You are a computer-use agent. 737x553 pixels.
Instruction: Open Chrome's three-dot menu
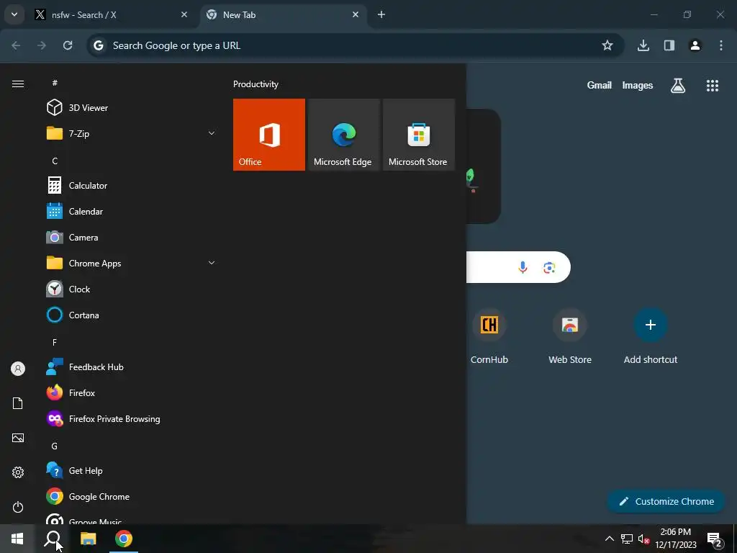(720, 45)
